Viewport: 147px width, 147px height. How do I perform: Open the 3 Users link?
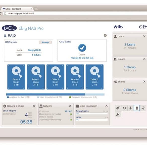[130, 44]
